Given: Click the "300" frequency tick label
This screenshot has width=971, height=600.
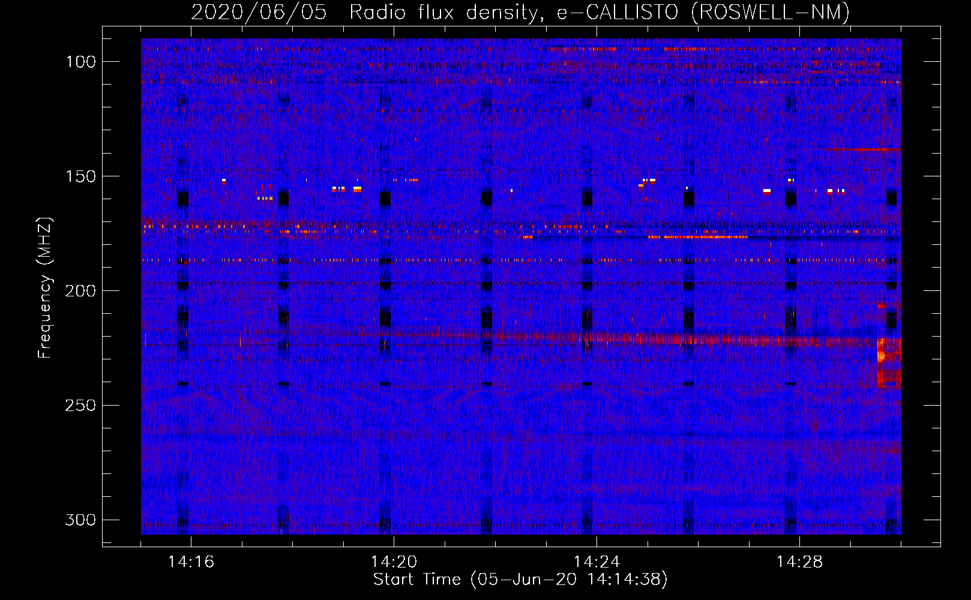Looking at the screenshot, I should pyautogui.click(x=81, y=520).
